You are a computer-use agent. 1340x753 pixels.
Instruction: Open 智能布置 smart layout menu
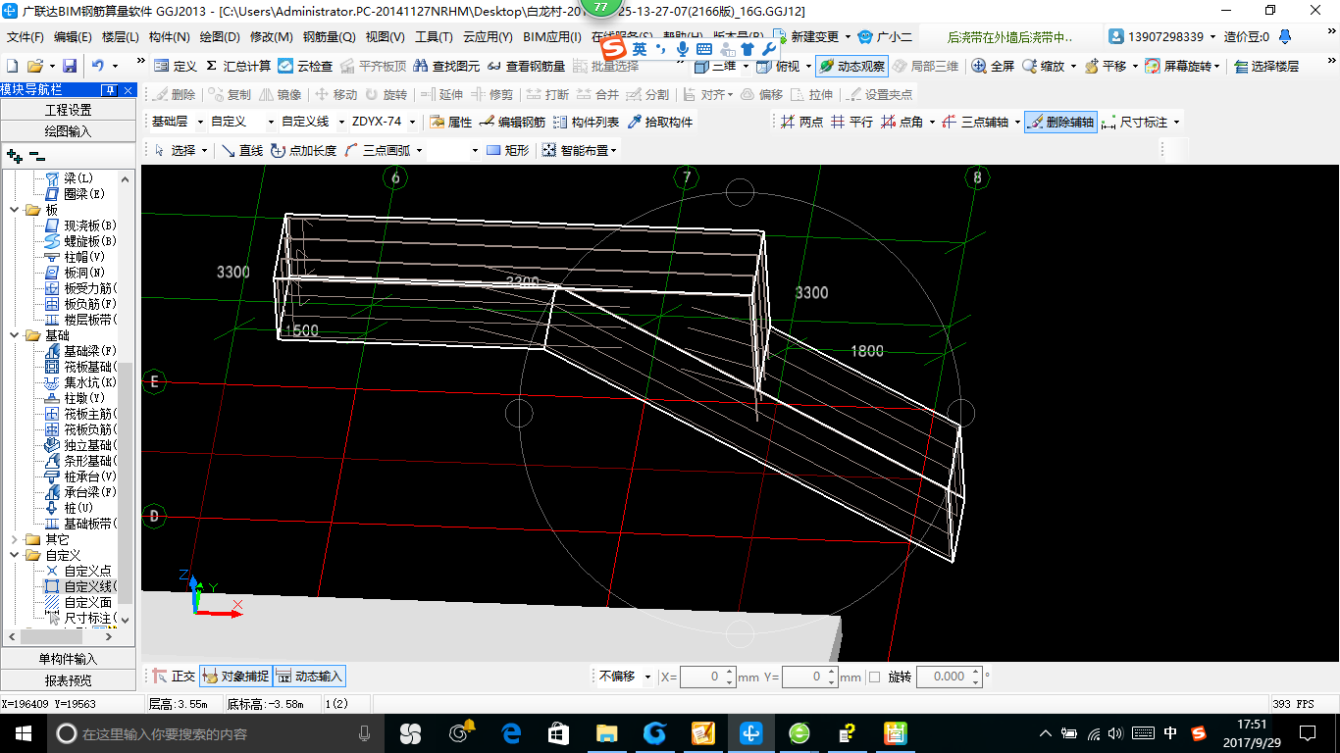(x=581, y=150)
